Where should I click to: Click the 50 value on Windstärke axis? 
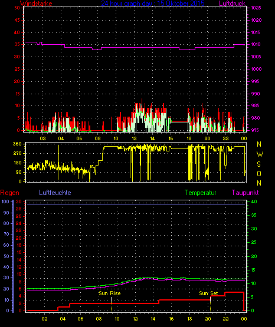tap(17, 8)
